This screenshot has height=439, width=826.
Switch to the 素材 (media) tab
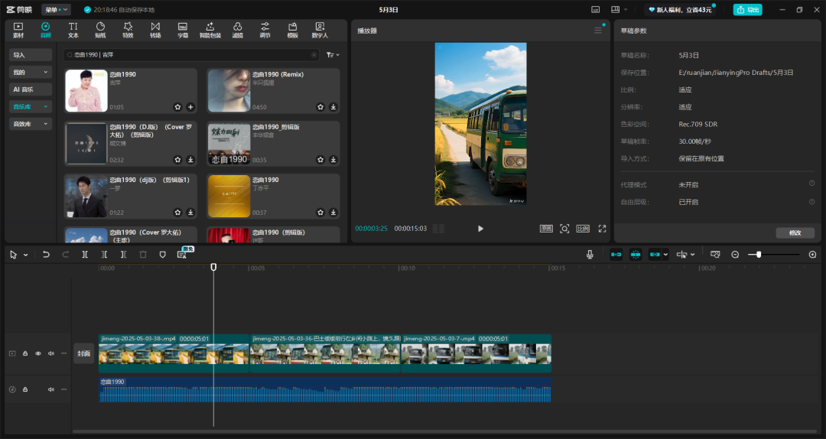(x=18, y=30)
